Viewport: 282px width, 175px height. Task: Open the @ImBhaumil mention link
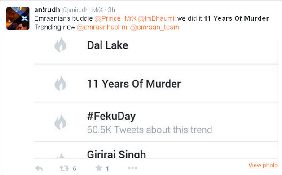[156, 18]
